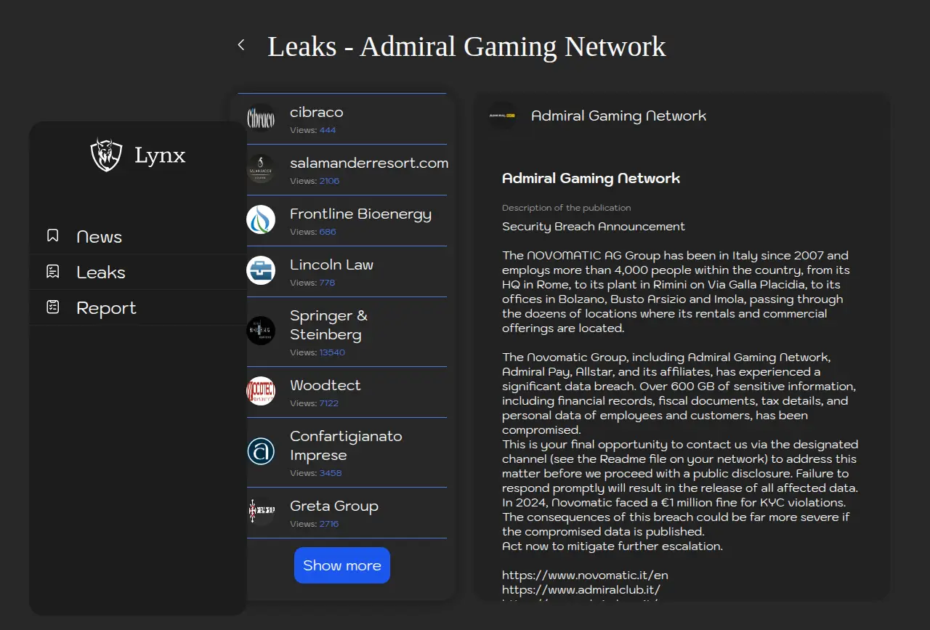
Task: Click the checklist icon next to Report
Action: tap(52, 307)
